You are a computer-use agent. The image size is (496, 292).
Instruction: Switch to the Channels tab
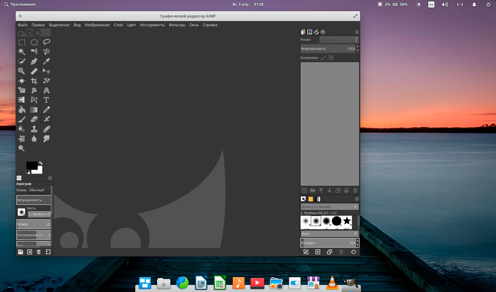tap(309, 32)
